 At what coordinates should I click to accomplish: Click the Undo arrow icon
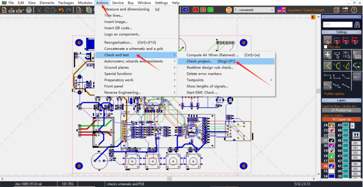click(x=61, y=10)
